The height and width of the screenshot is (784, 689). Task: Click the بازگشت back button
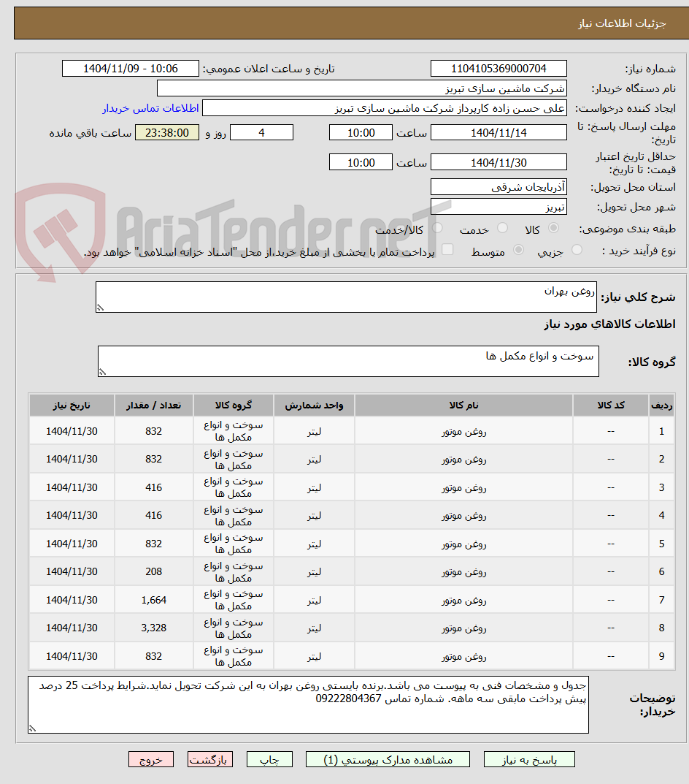point(210,759)
